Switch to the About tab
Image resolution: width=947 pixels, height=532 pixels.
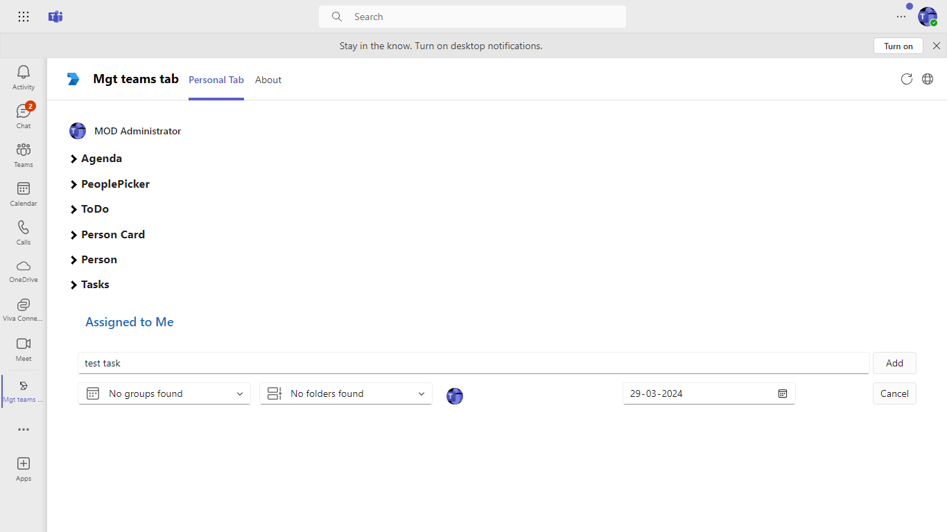pos(268,80)
